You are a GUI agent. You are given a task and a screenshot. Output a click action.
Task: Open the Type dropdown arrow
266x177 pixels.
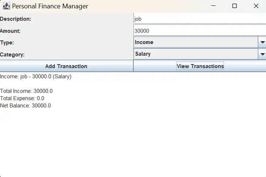pos(262,42)
